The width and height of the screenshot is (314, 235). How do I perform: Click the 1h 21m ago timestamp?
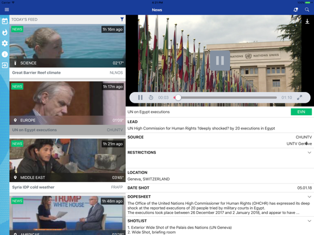[x=113, y=144]
